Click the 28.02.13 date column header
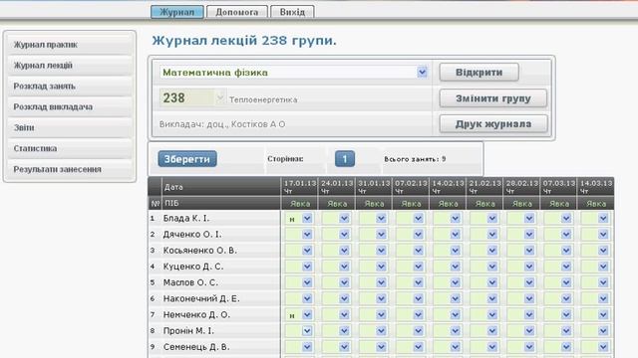638x358 pixels. (x=521, y=187)
